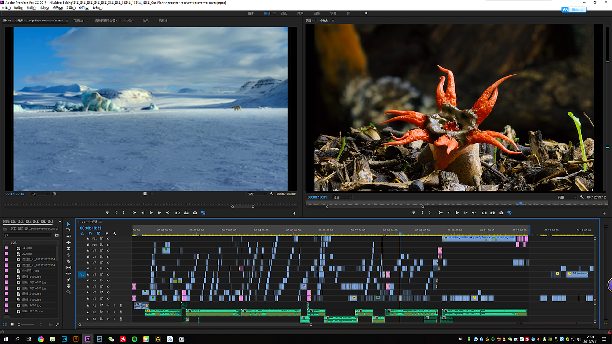
Task: Add marker in Program monitor
Action: point(414,213)
